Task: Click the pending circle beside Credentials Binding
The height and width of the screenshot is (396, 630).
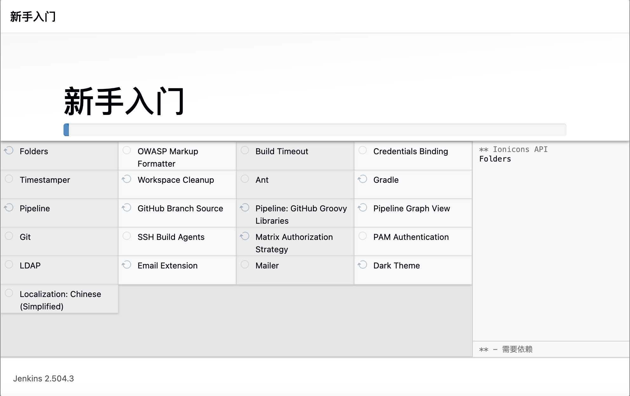Action: pyautogui.click(x=363, y=150)
